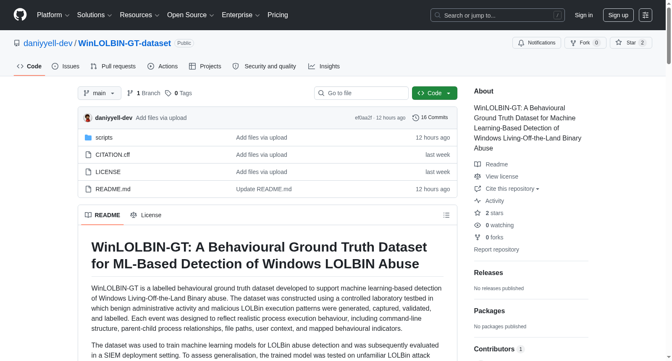This screenshot has width=672, height=361.
Task: Open the README outline list icon
Action: click(446, 215)
